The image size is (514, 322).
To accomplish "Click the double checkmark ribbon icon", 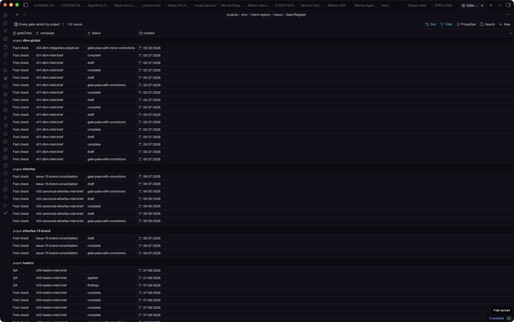I will [x=5, y=213].
